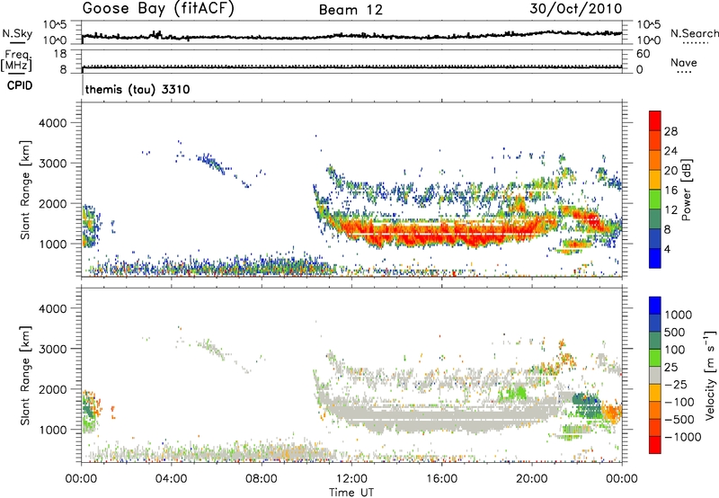Click the 'Power [dB]' colorbar label
This screenshot has width=719, height=498.
coord(687,190)
